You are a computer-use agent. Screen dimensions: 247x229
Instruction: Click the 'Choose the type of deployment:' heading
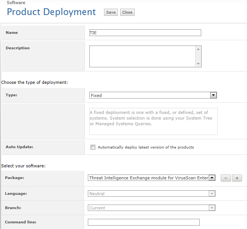click(35, 82)
